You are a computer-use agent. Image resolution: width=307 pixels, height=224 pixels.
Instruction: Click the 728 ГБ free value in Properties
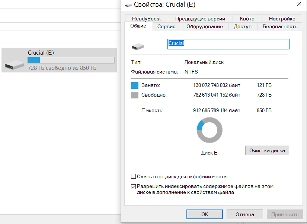pyautogui.click(x=264, y=95)
